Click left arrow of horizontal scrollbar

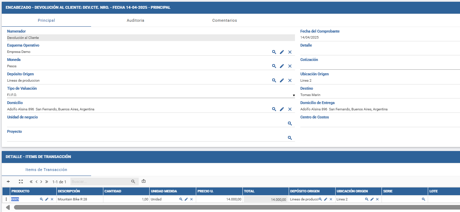point(8,207)
